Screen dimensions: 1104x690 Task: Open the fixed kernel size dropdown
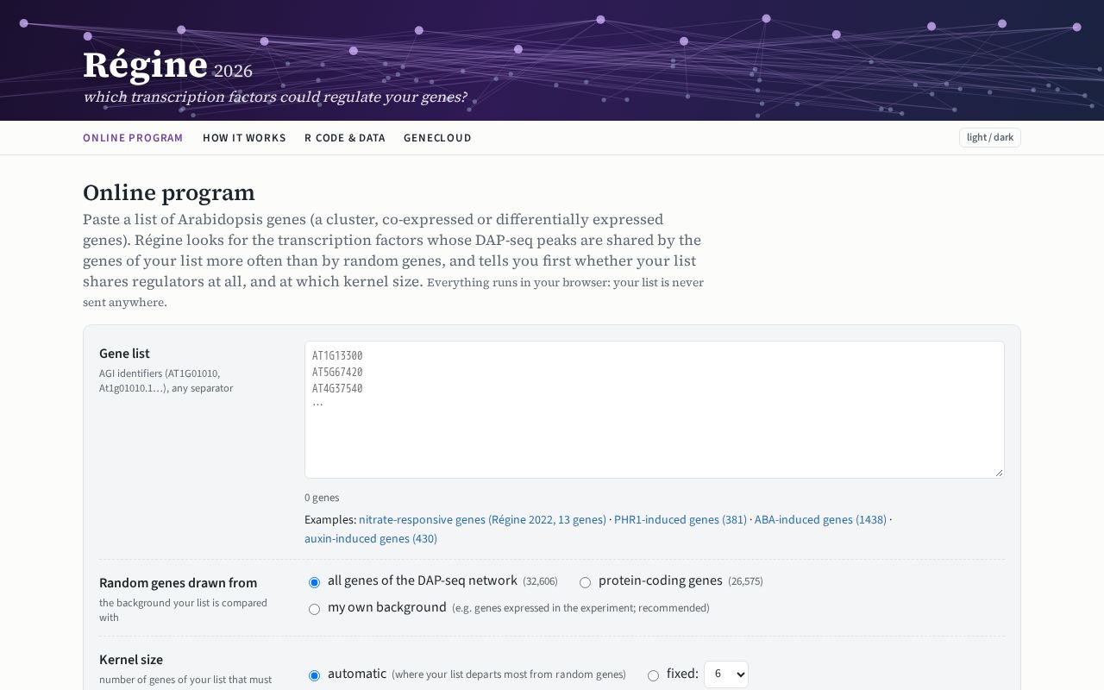[x=726, y=674]
